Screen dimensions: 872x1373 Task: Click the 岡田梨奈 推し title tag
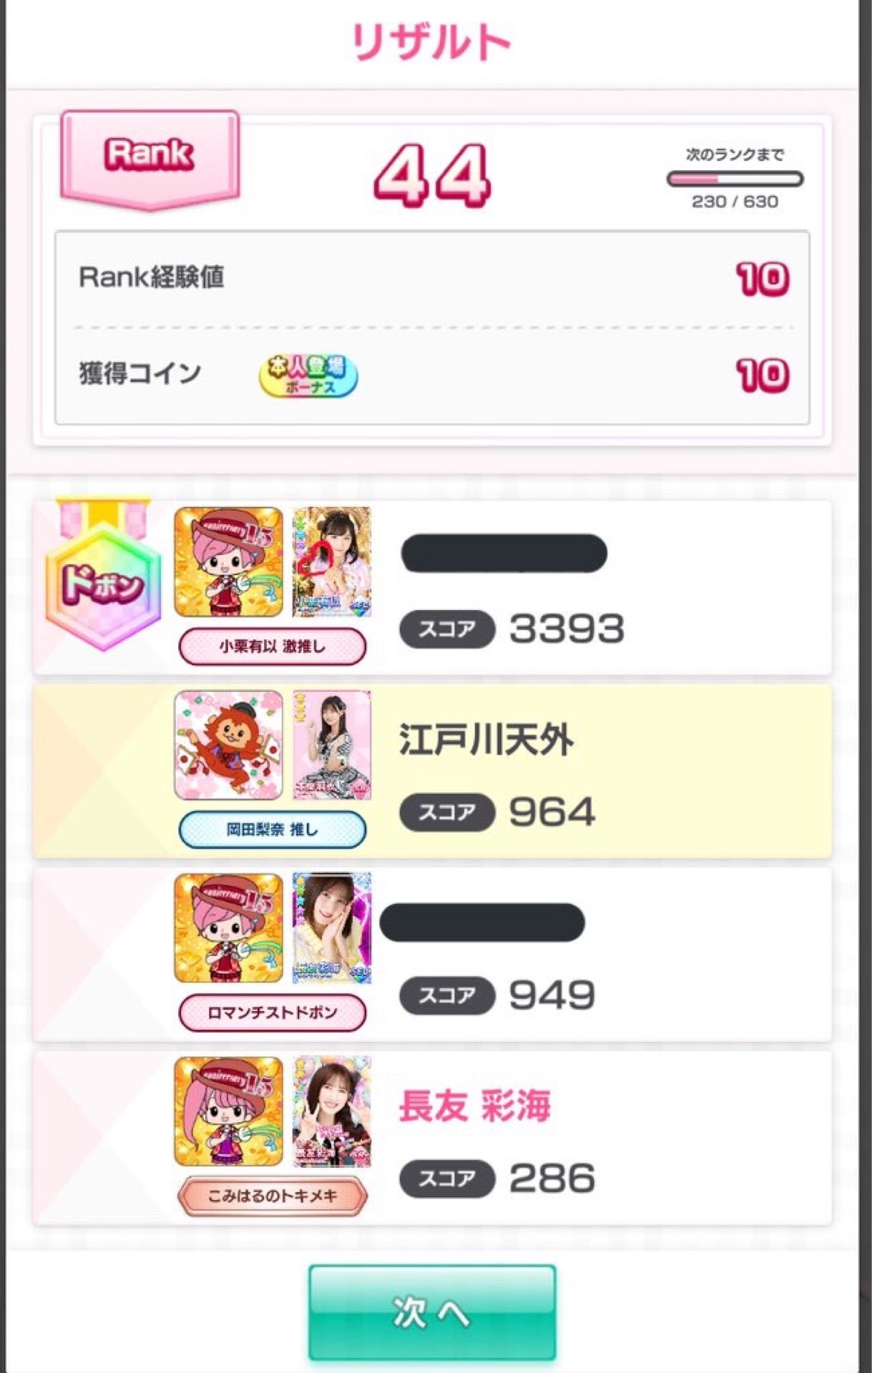pyautogui.click(x=273, y=830)
